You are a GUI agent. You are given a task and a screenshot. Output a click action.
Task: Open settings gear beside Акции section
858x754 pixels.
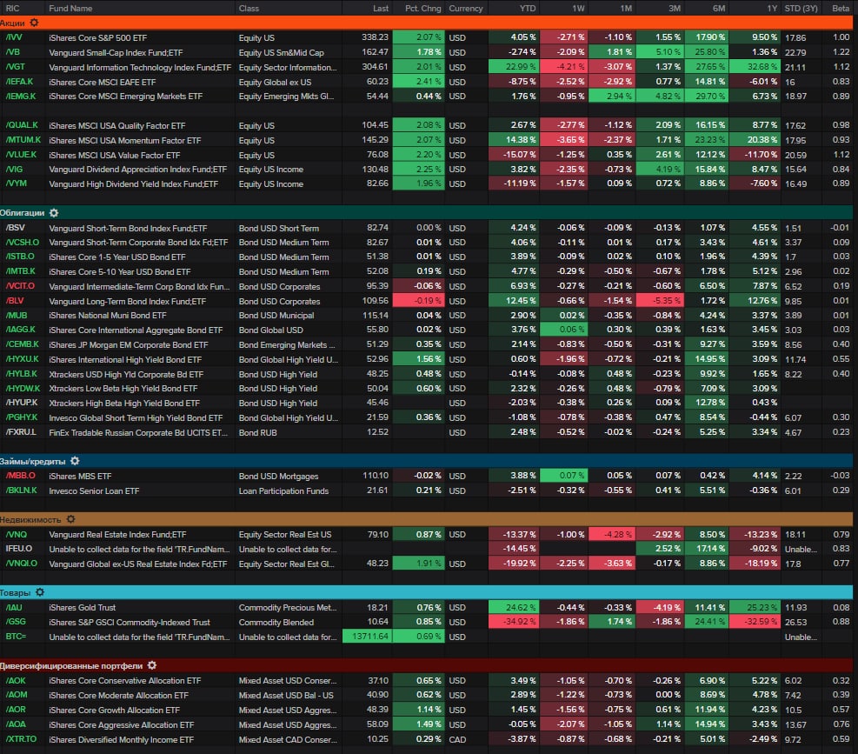[x=34, y=23]
